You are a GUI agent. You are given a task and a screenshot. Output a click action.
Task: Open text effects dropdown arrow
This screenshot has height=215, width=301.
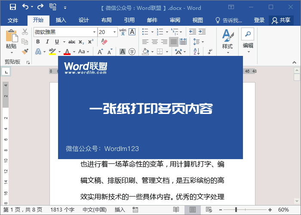pos(45,52)
